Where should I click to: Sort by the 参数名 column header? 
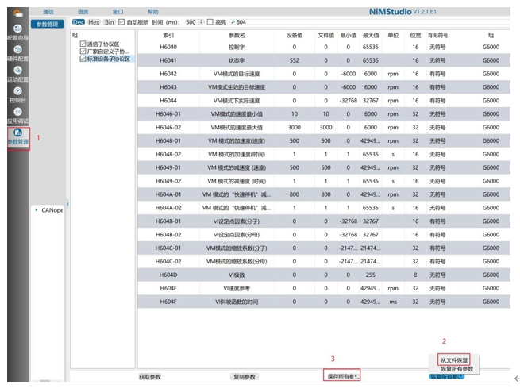[x=237, y=35]
